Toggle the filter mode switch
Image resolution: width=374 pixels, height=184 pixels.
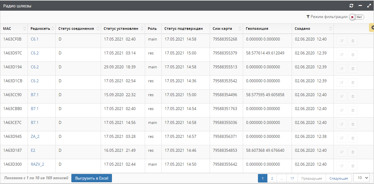point(356,17)
